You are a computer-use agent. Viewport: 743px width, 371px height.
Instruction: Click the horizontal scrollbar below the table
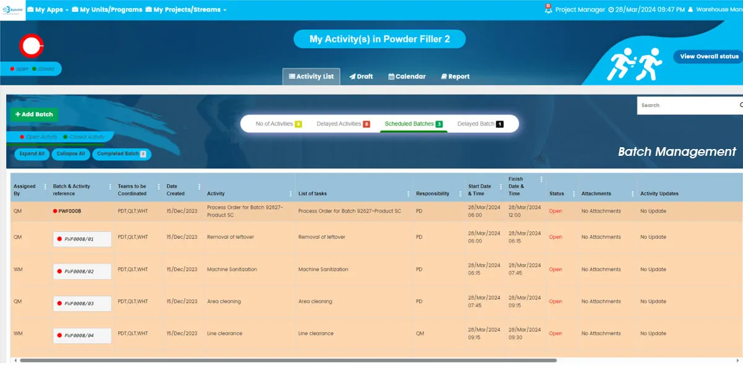288,360
